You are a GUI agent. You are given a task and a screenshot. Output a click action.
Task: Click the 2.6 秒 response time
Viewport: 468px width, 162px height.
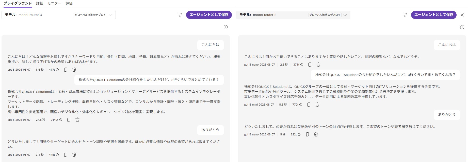pyautogui.click(x=284, y=65)
